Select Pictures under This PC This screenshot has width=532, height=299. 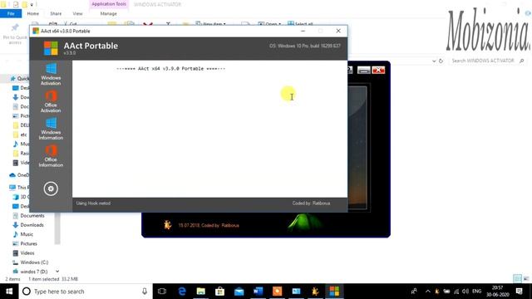pos(28,243)
